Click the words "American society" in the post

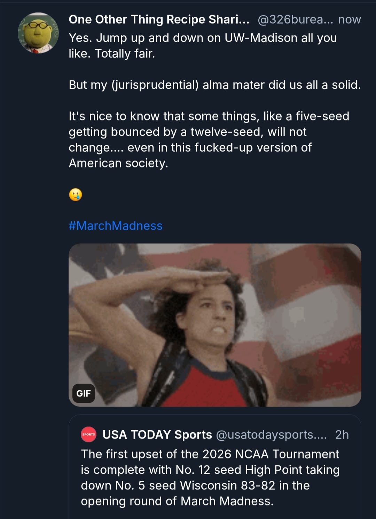118,163
